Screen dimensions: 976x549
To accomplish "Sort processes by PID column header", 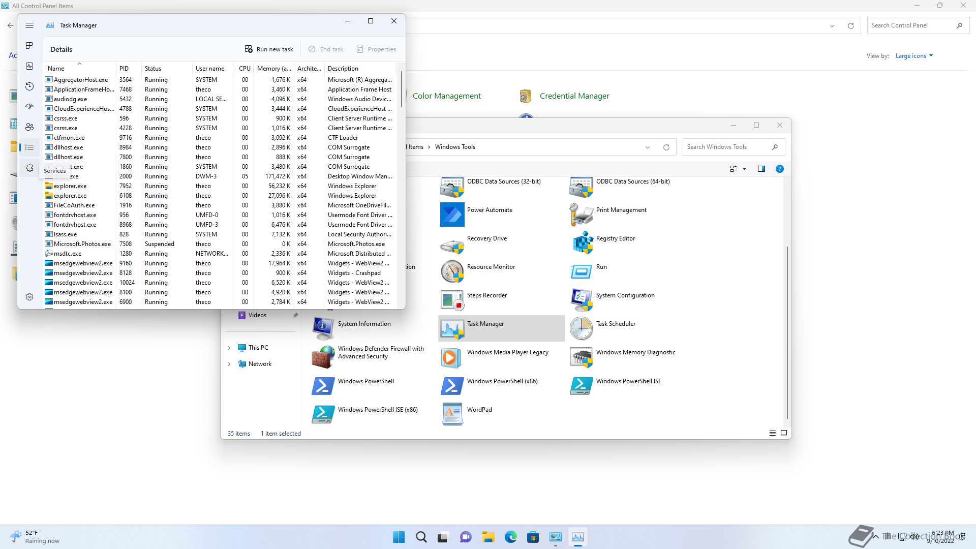I will tap(129, 68).
